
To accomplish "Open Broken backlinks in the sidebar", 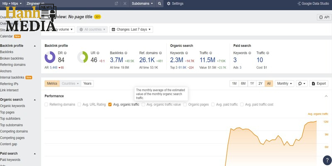I will [x=12, y=58].
